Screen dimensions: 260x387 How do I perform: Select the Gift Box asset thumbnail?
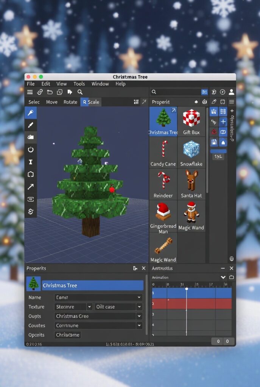pyautogui.click(x=191, y=122)
